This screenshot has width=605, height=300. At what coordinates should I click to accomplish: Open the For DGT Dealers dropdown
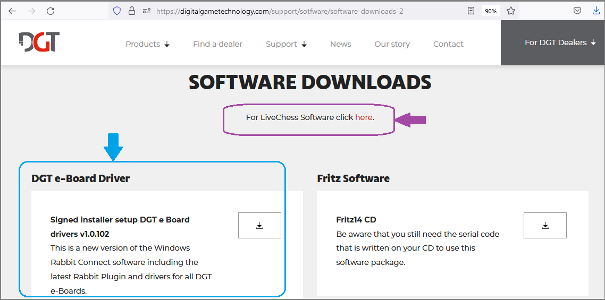pyautogui.click(x=560, y=43)
